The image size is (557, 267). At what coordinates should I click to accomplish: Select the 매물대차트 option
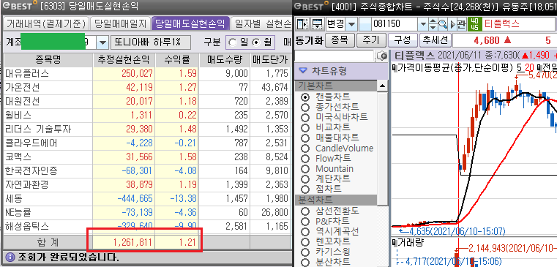(x=305, y=138)
